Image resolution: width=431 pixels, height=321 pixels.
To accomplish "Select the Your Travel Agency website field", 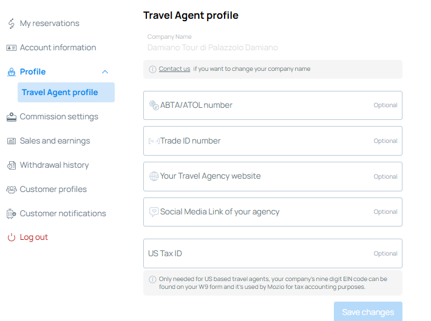I will 273,176.
